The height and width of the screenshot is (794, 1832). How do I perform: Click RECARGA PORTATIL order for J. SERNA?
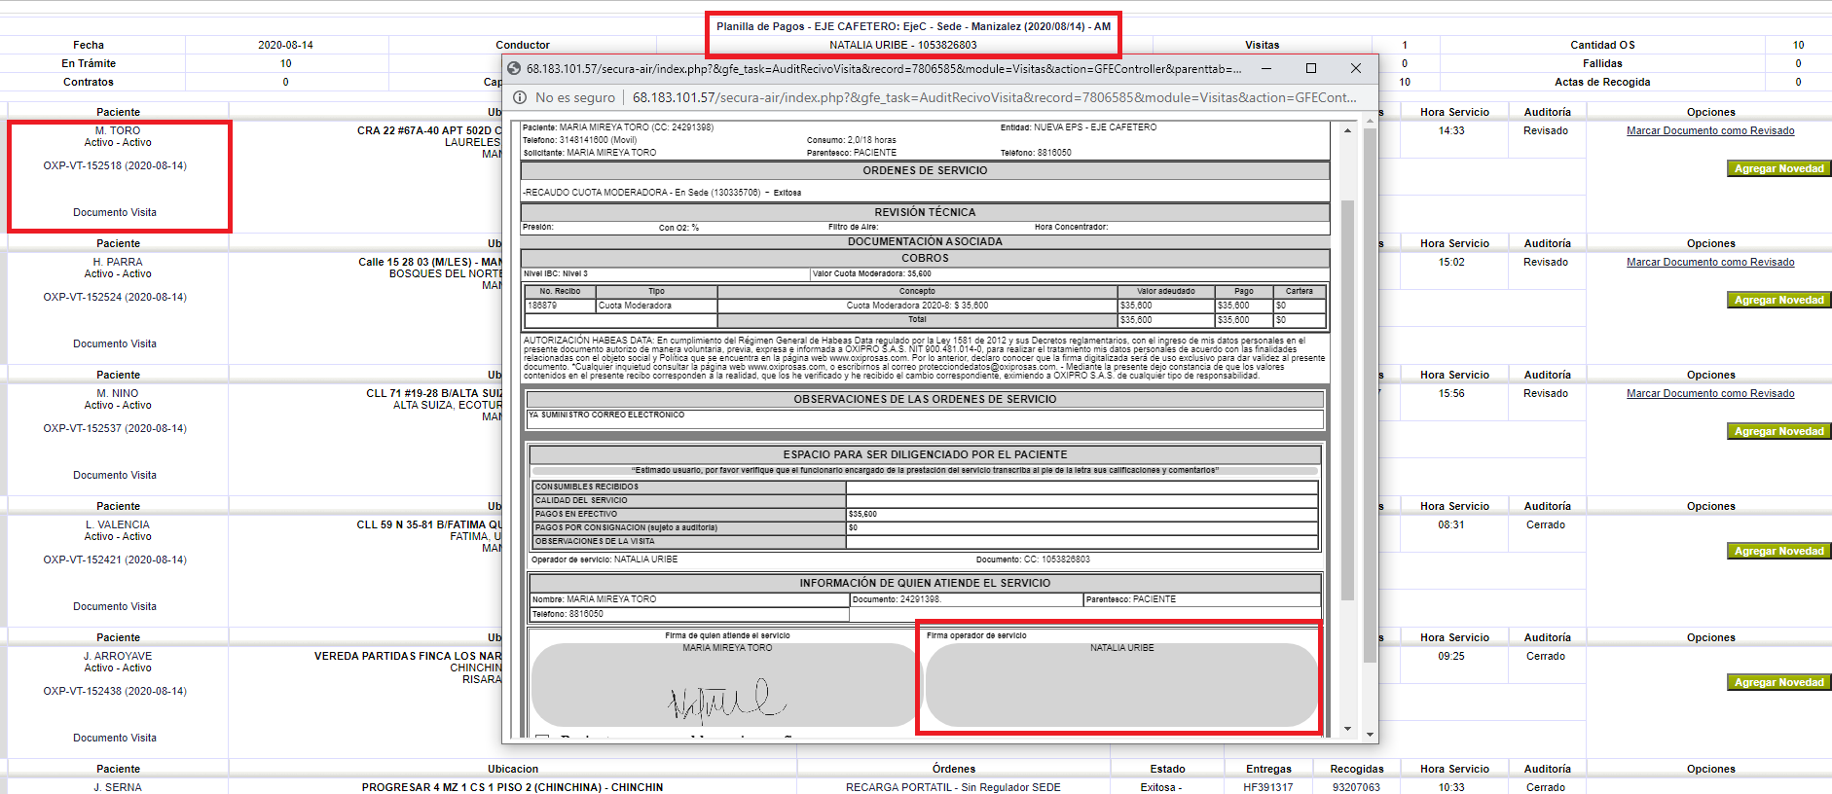click(x=953, y=787)
